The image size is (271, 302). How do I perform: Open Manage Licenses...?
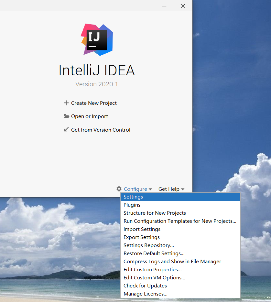click(180, 294)
